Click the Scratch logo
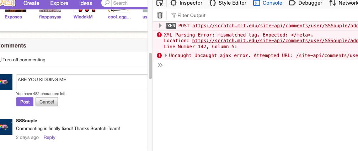This screenshot has height=151, width=358. coord(7,3)
